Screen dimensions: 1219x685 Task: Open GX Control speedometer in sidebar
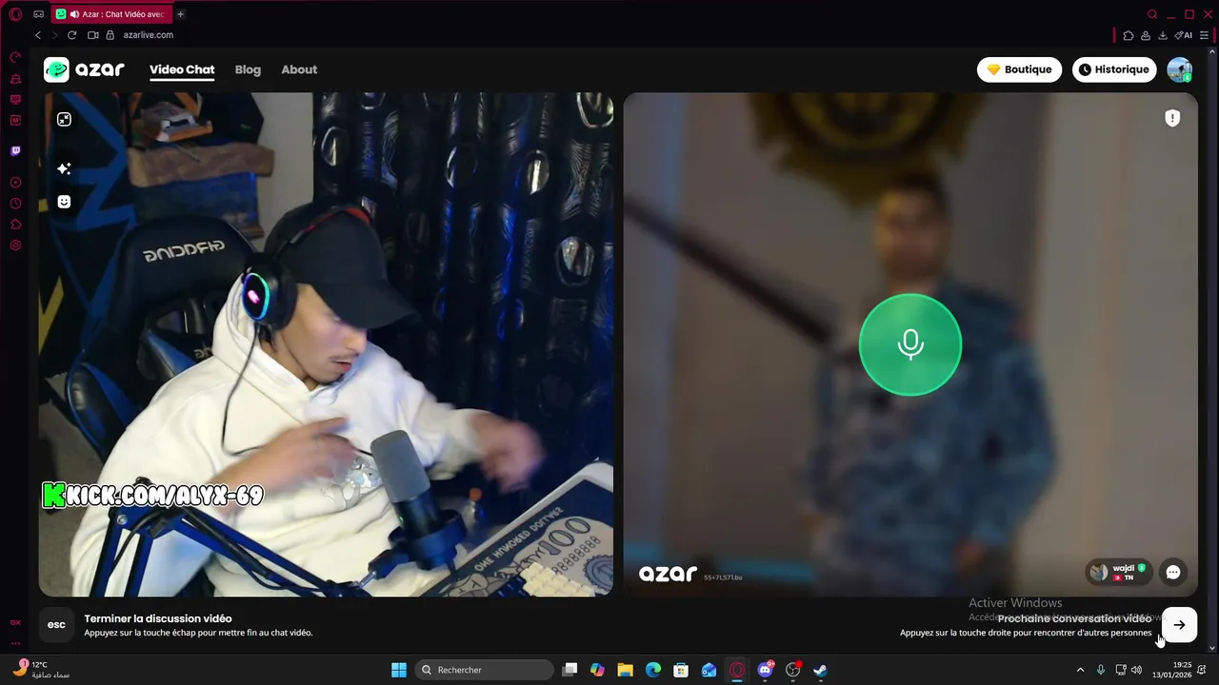coord(15,58)
